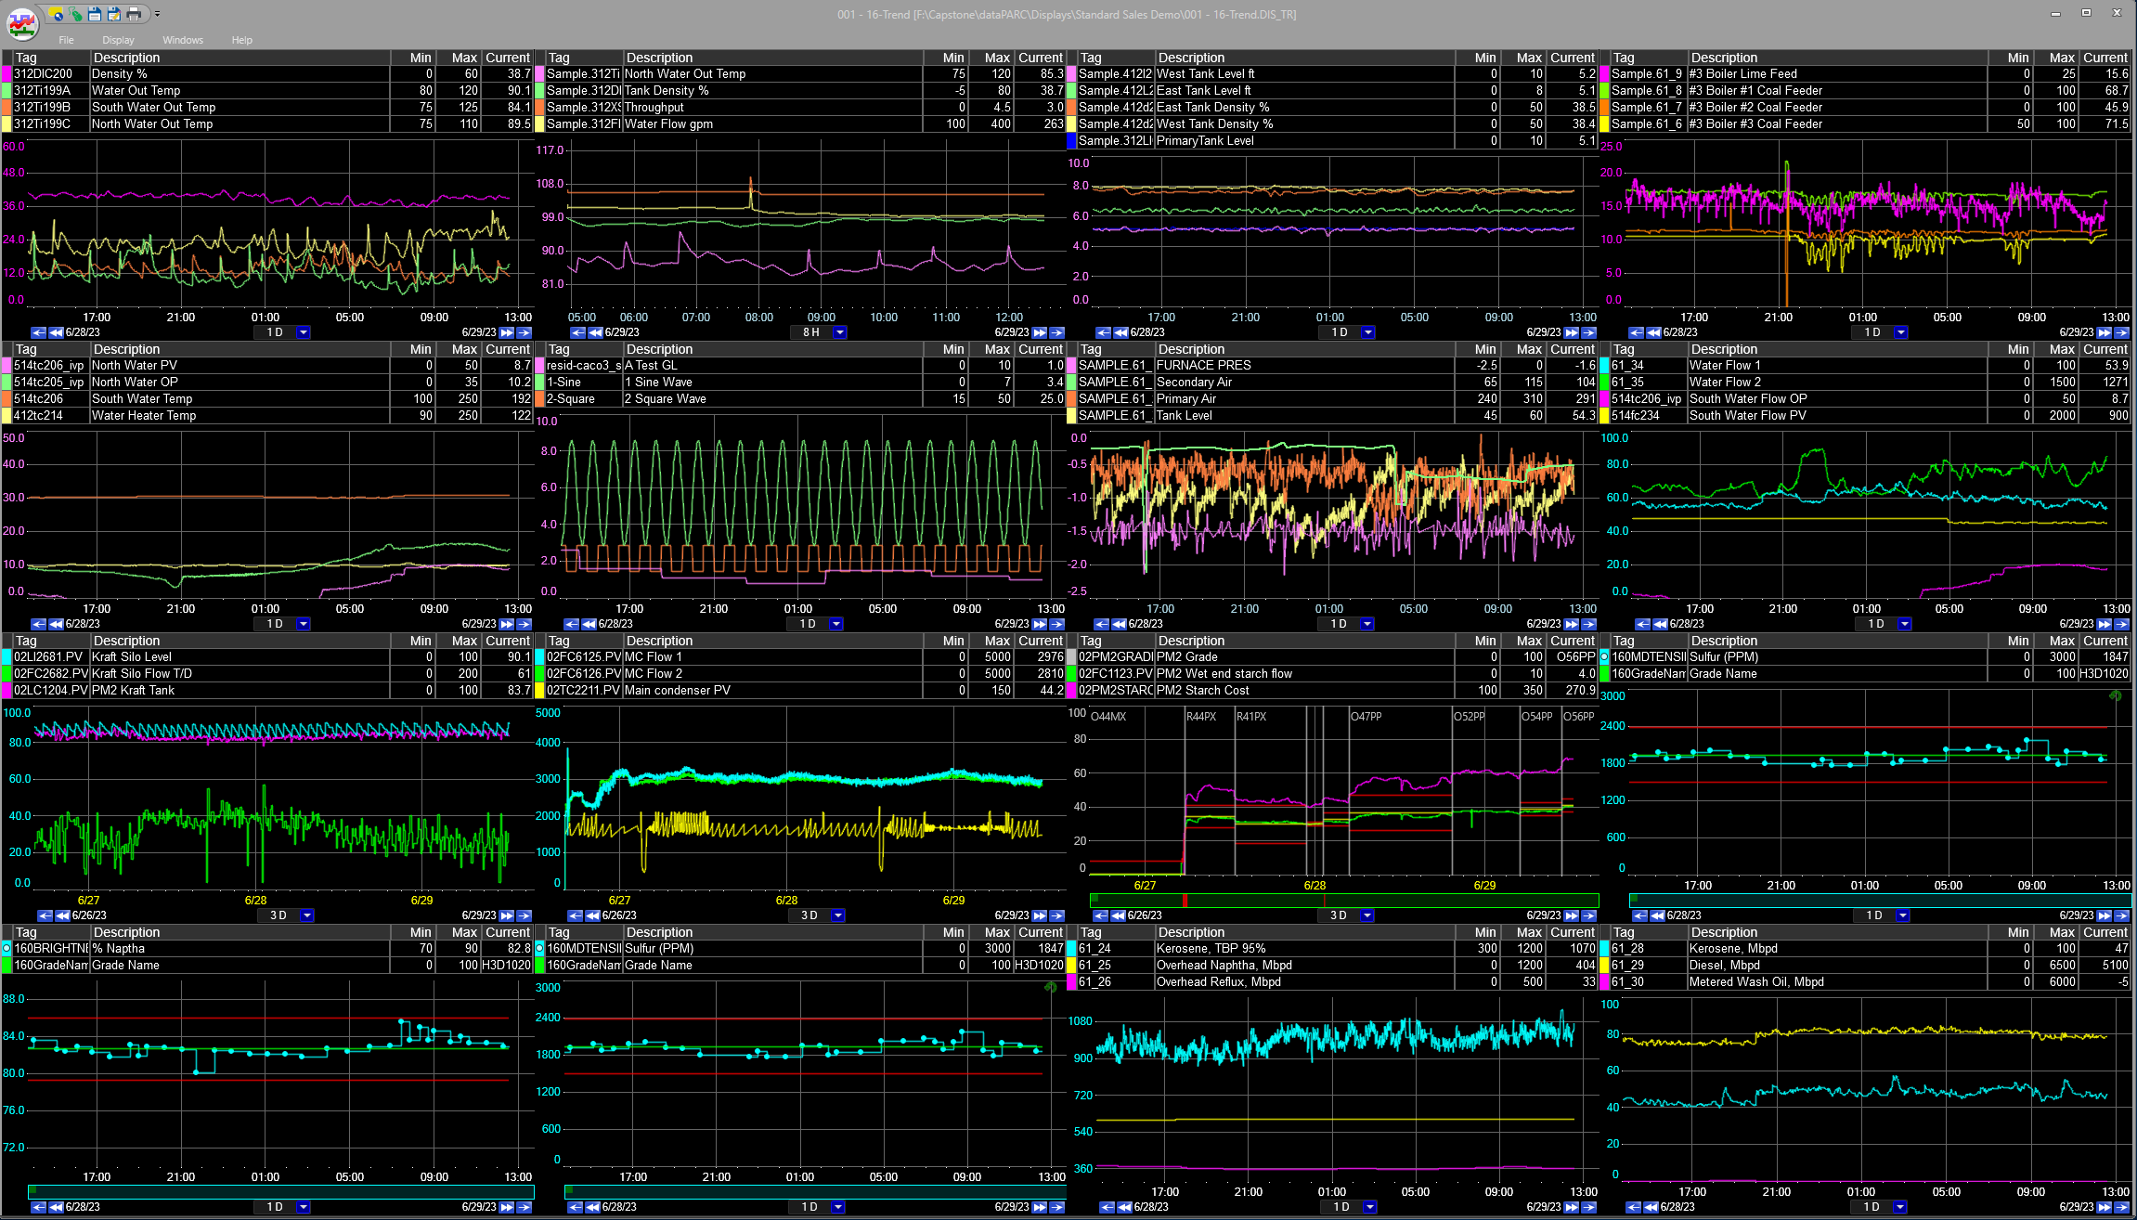Open timespan dropdown on #3 Boiler Lime Feed trend

pos(1901,332)
